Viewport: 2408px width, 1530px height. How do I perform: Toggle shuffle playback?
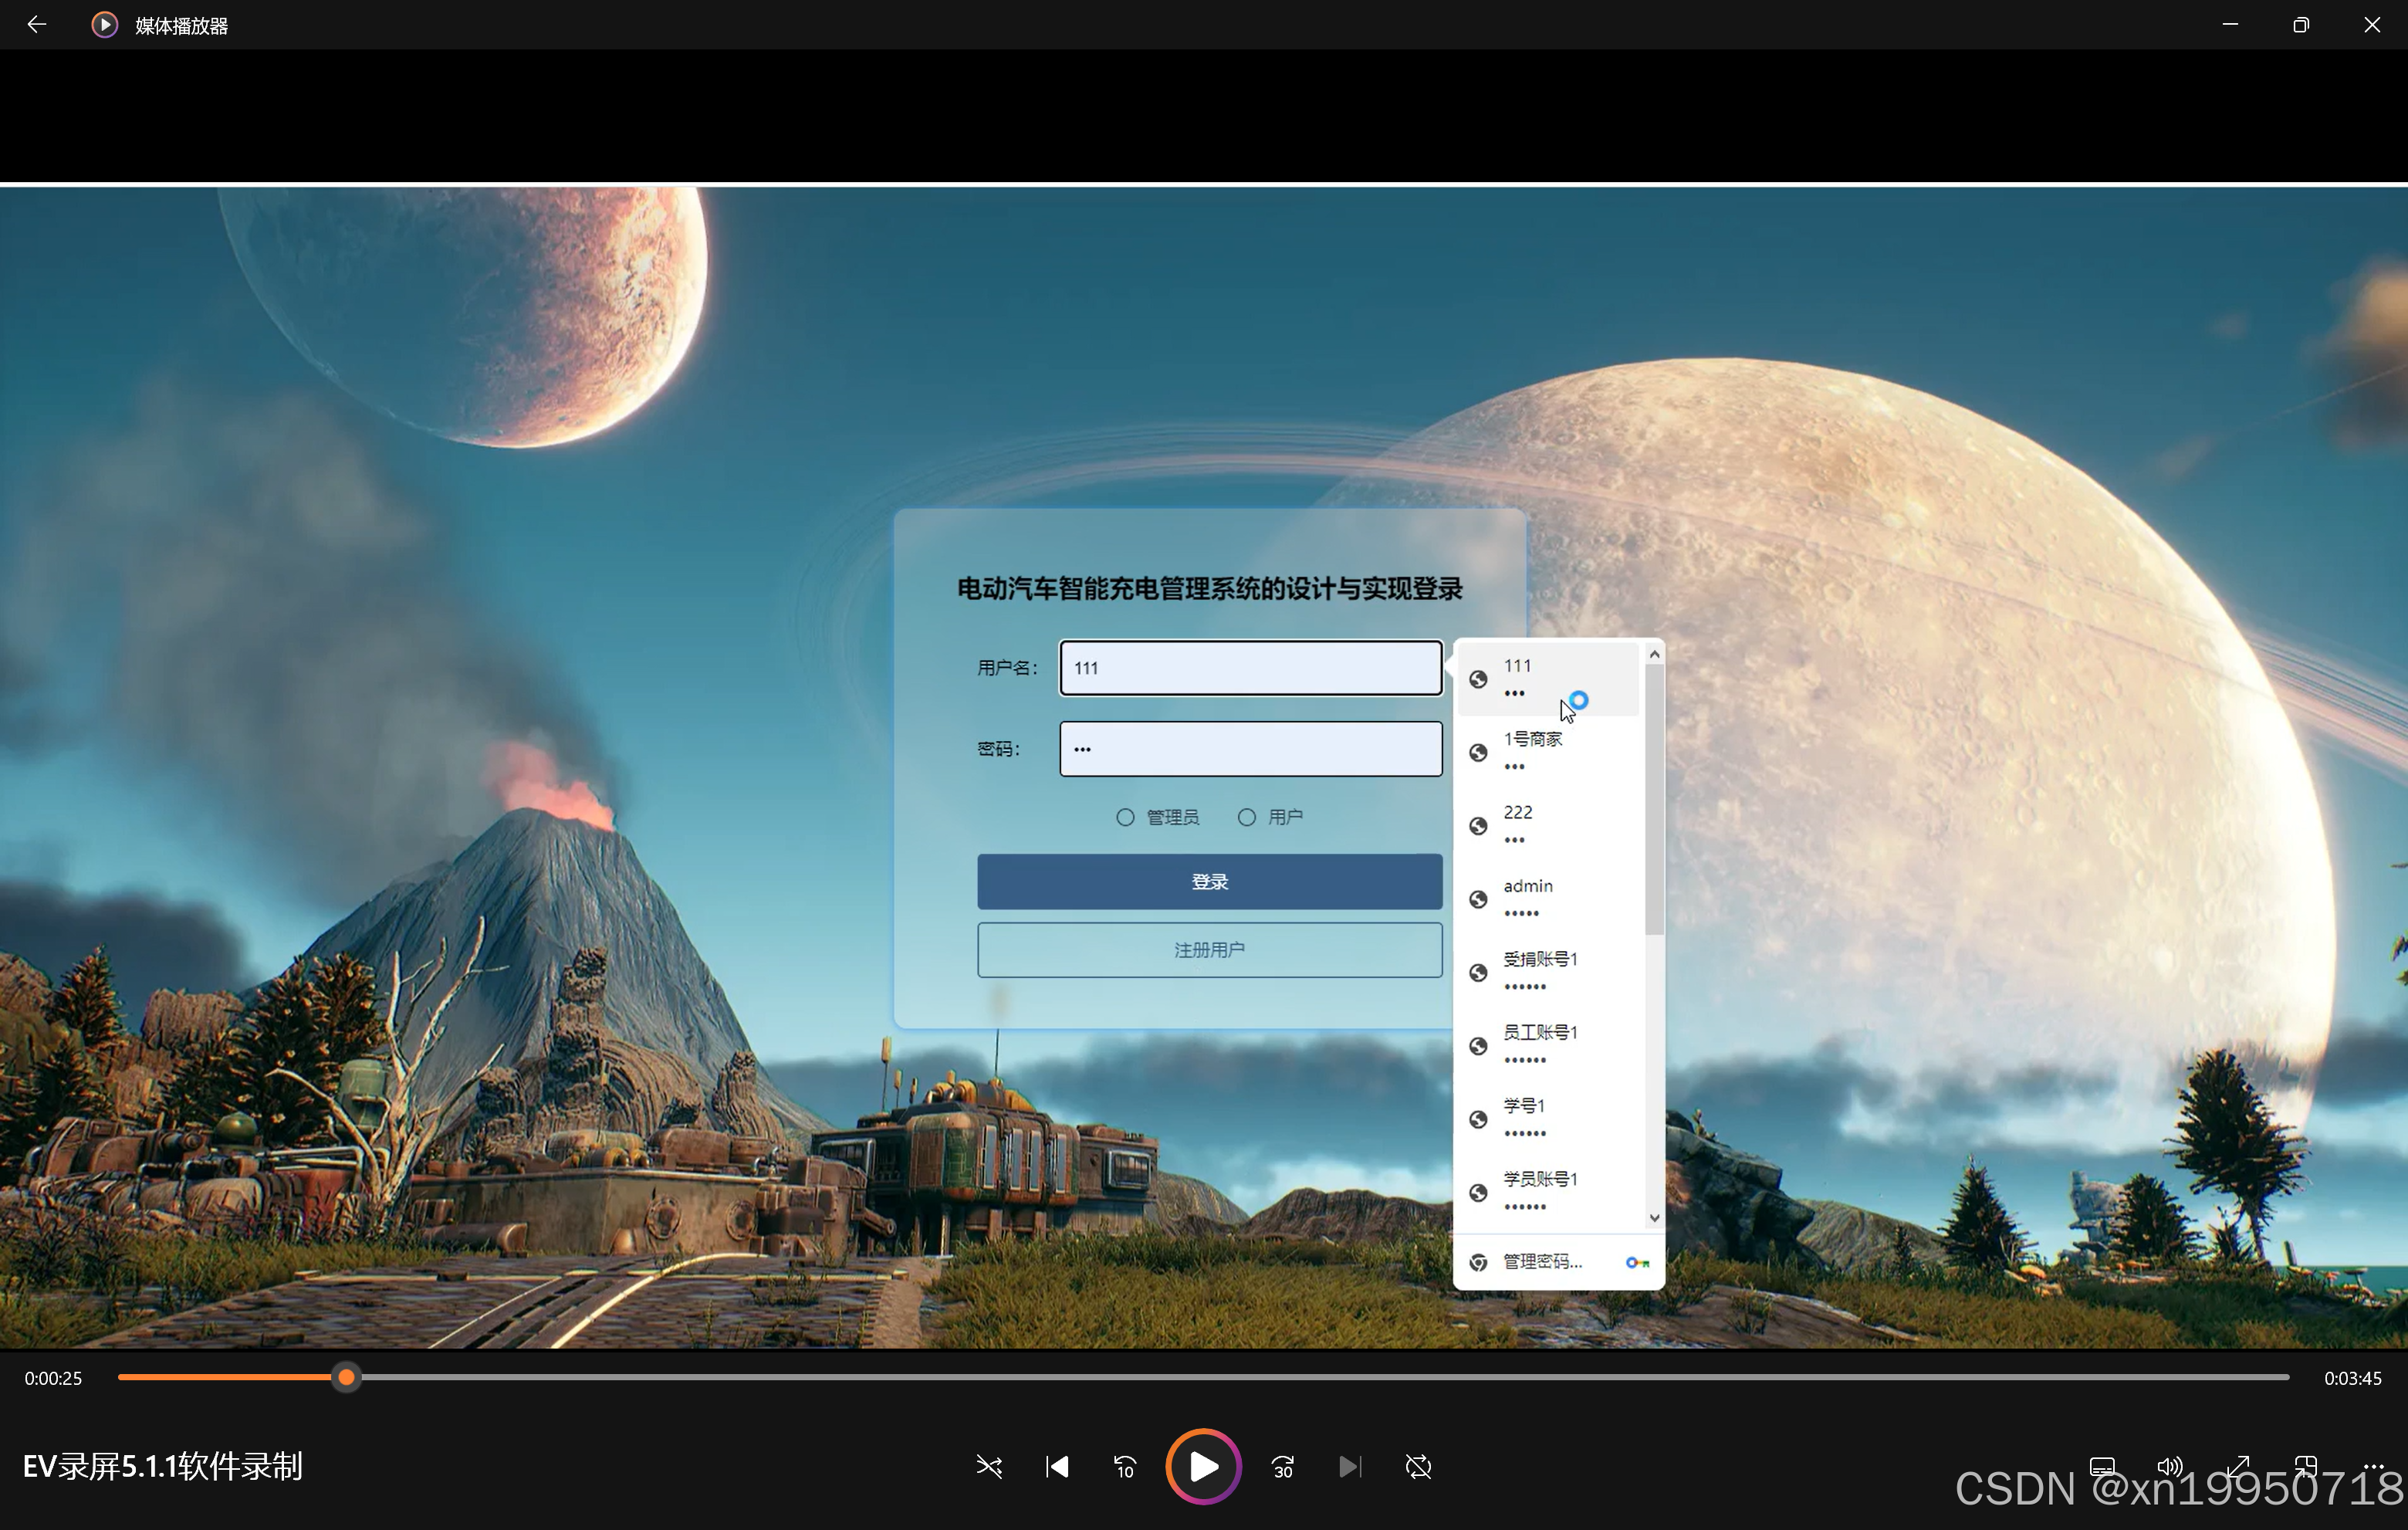[989, 1467]
